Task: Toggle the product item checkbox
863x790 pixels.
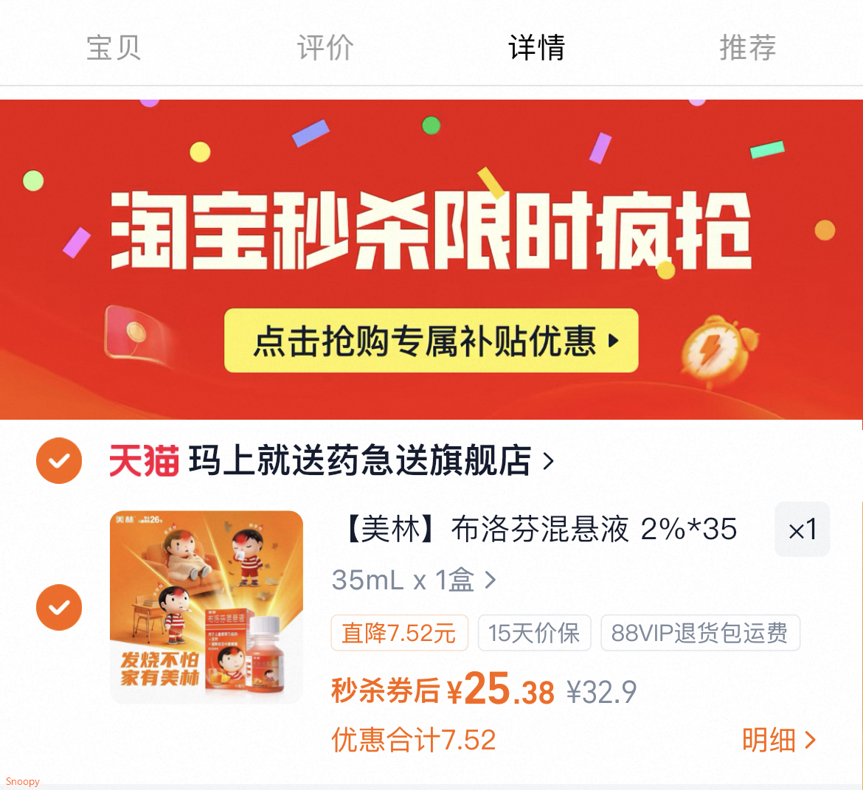Action: pyautogui.click(x=59, y=607)
